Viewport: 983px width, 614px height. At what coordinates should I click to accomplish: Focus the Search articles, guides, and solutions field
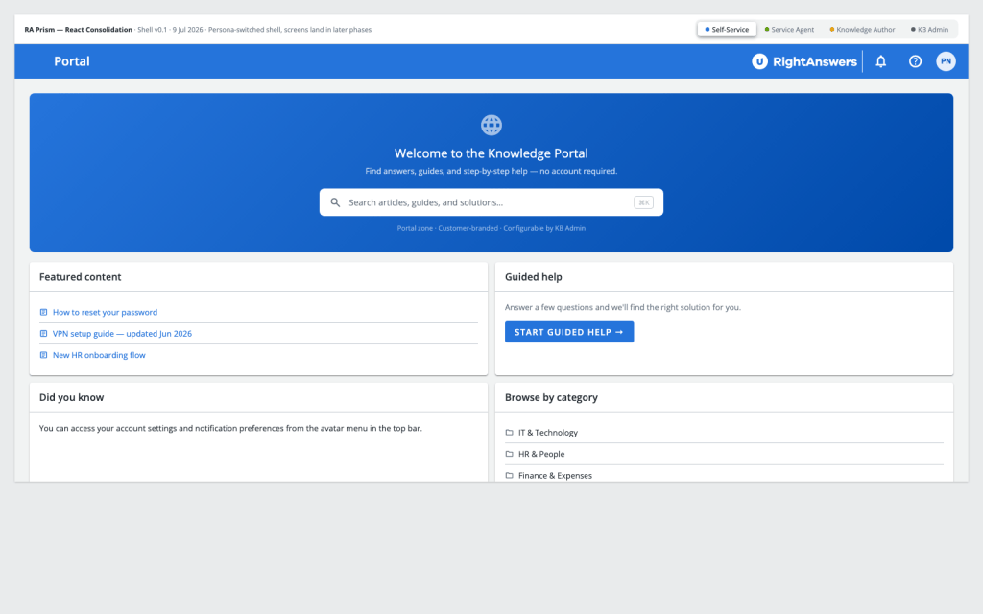[491, 202]
